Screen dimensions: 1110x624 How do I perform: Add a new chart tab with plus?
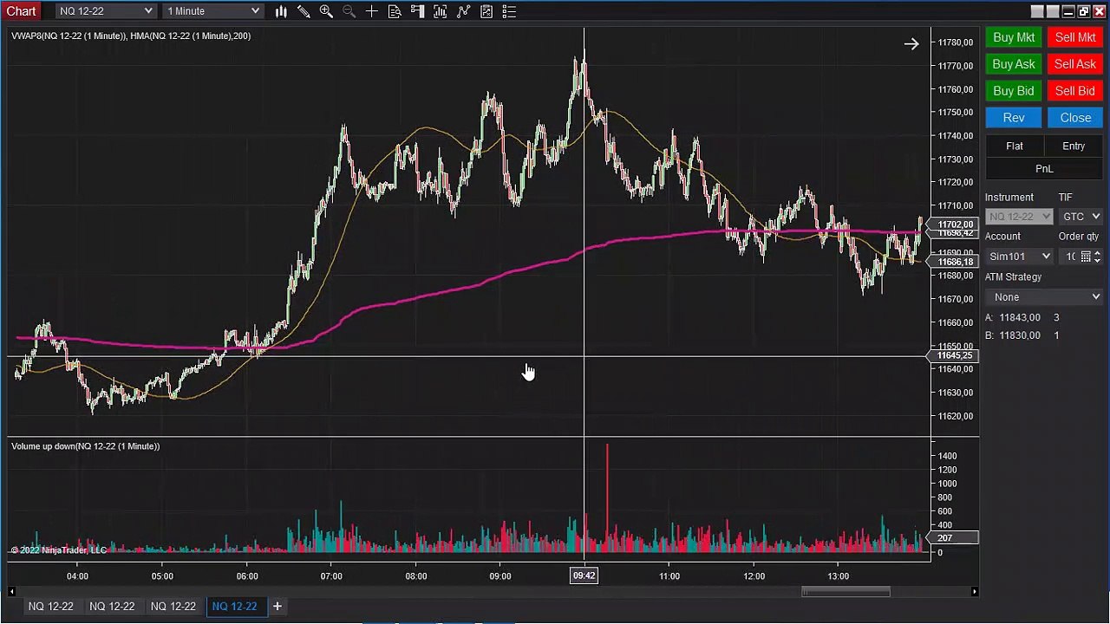[277, 606]
